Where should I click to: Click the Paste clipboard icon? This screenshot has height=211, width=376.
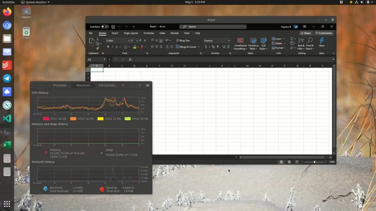coord(91,41)
